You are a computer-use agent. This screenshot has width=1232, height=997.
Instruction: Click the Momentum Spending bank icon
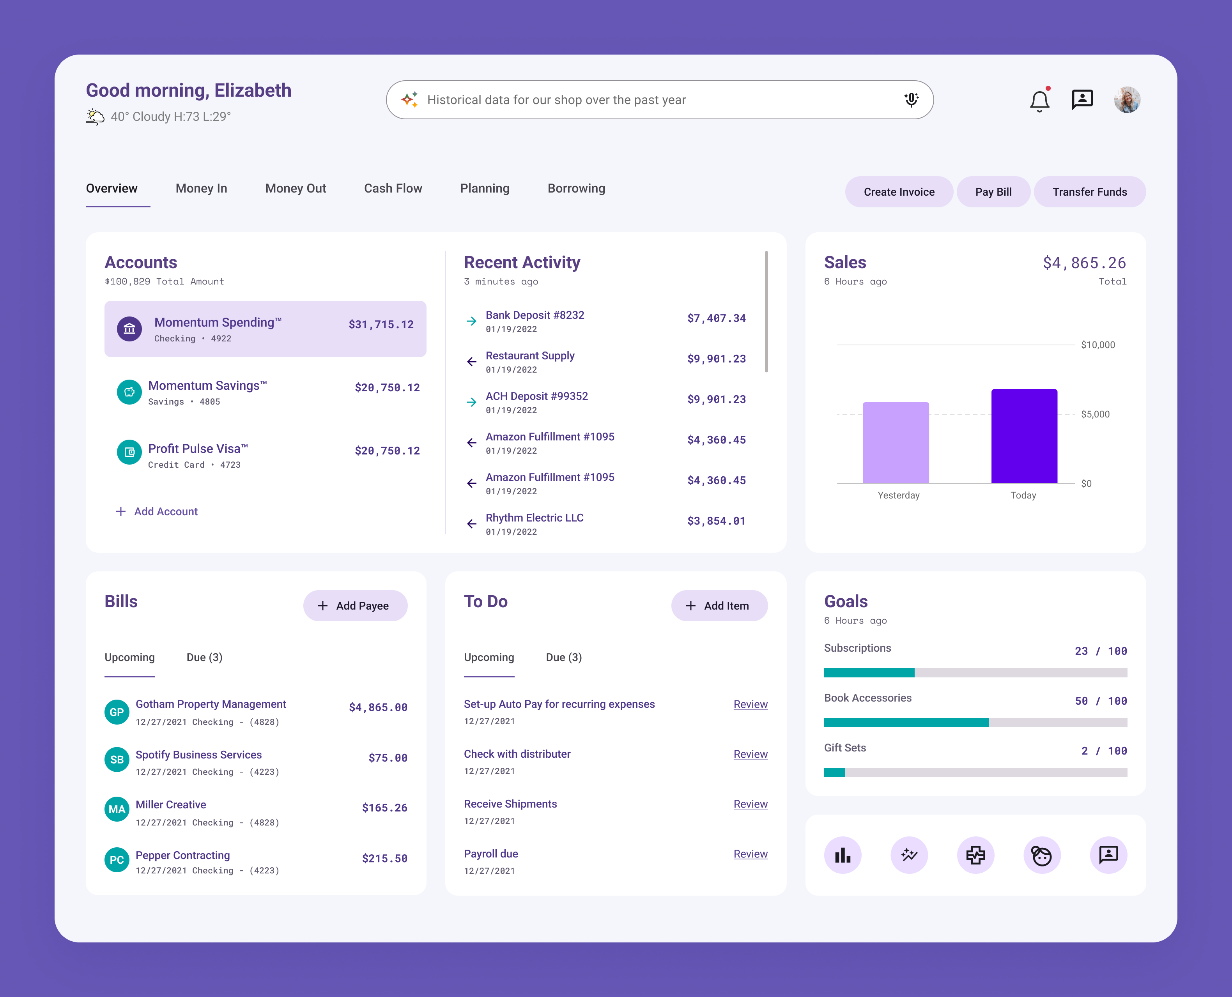[129, 329]
